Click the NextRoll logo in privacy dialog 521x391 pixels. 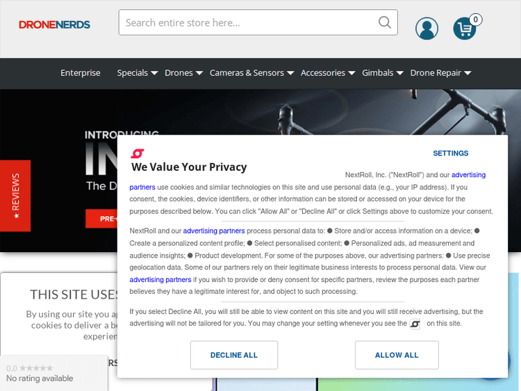point(138,153)
